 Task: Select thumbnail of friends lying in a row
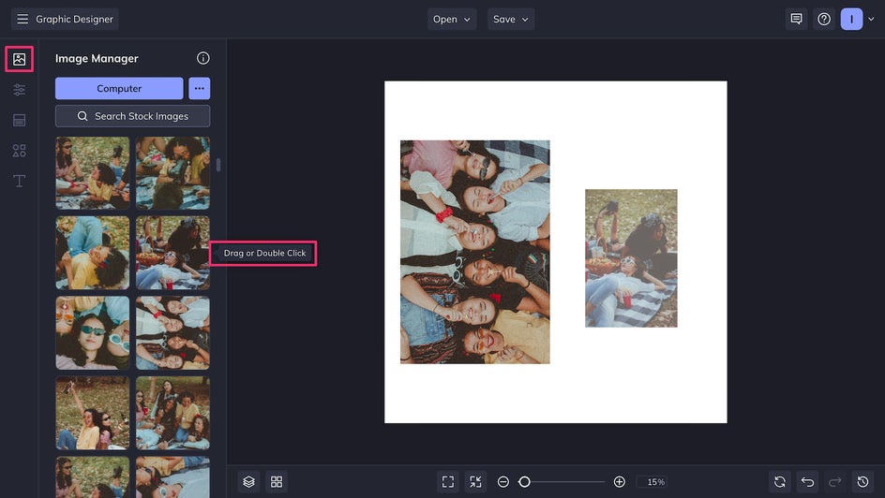point(172,333)
